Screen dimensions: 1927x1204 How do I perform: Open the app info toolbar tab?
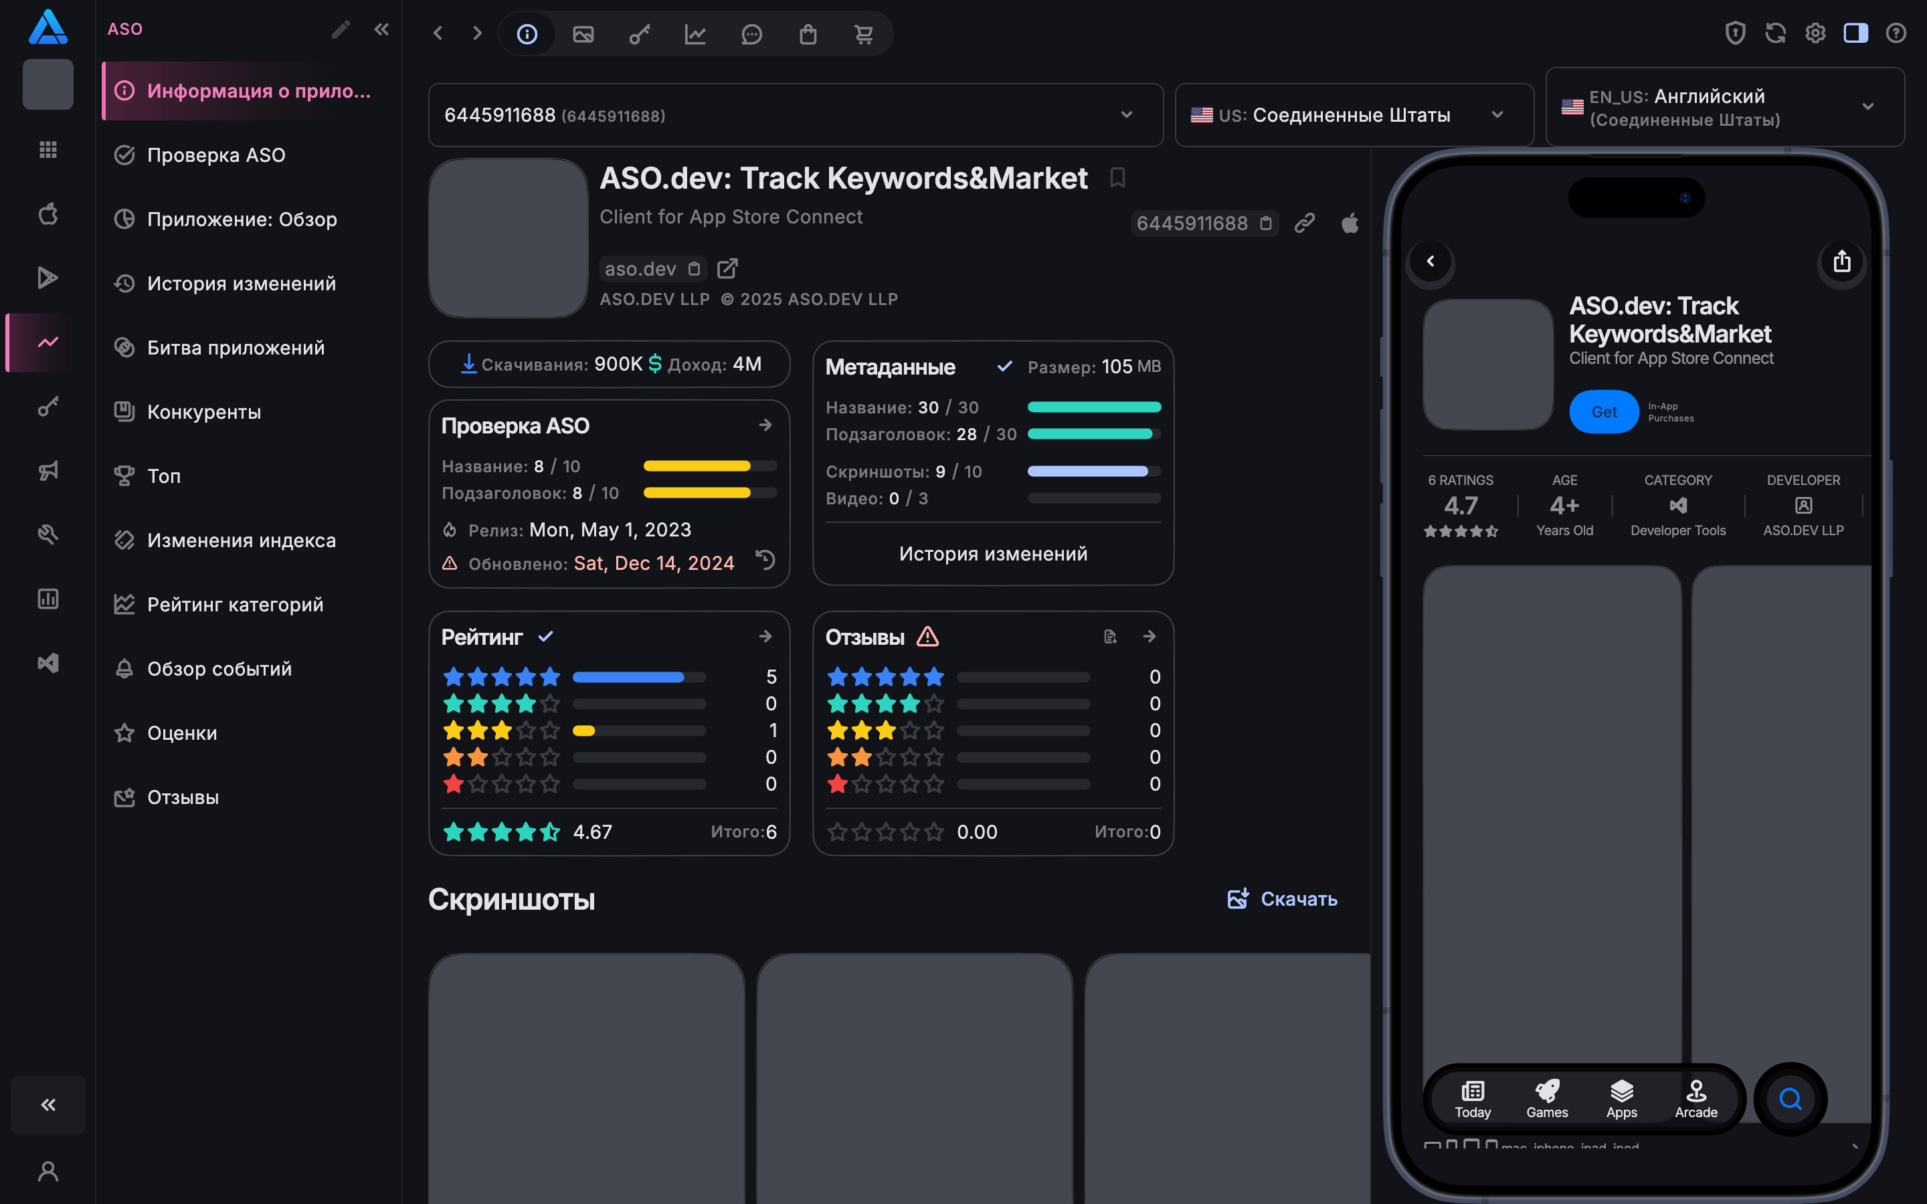(x=527, y=33)
